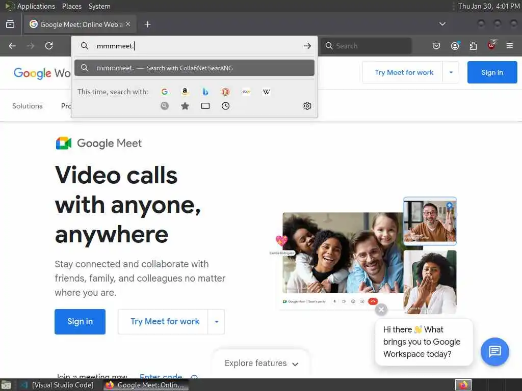
Task: Click the show desktop icon in taskbar
Action: 6,385
